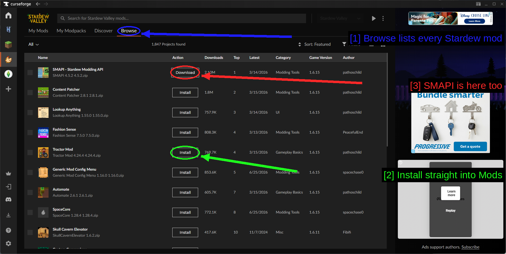The image size is (506, 254).
Task: Open the CurseForge Home icon in sidebar
Action: (8, 16)
